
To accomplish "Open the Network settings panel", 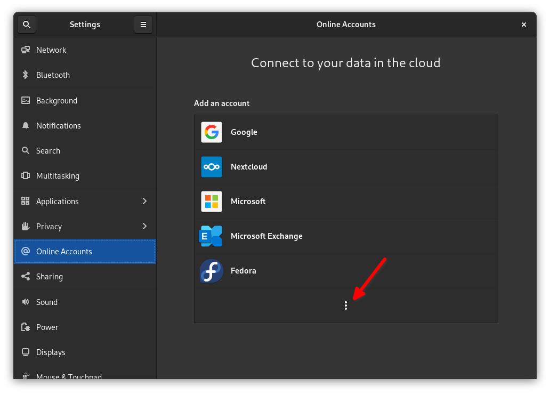I will point(51,50).
